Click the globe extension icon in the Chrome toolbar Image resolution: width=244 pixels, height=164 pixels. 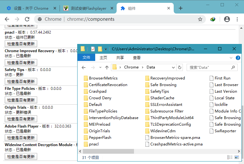[x=213, y=19]
